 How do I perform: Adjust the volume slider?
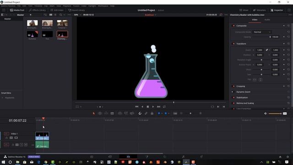click(x=275, y=114)
